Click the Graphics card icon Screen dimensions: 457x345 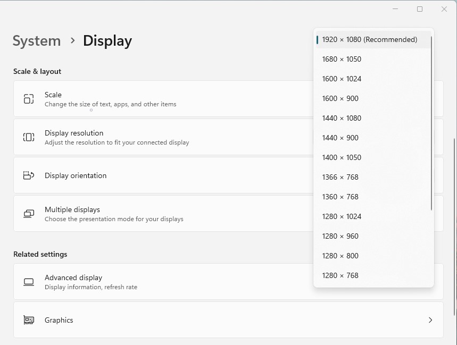tap(29, 320)
